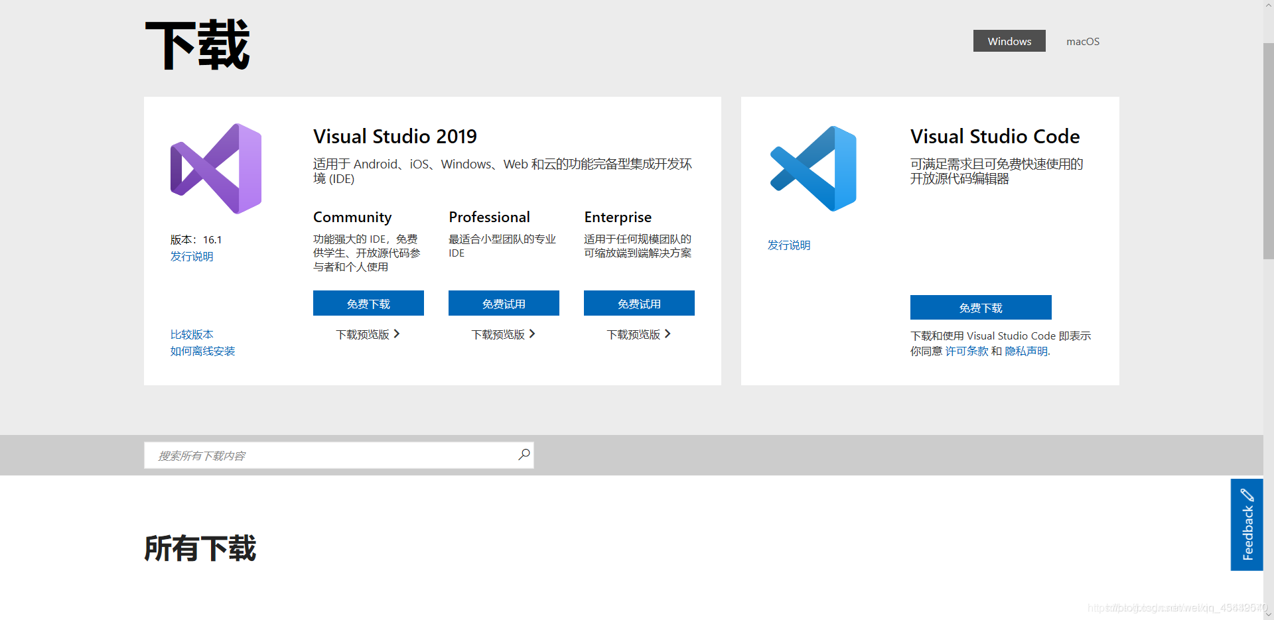Screen dimensions: 1274x620
Task: Click the Feedback side tab label
Action: point(1247,533)
